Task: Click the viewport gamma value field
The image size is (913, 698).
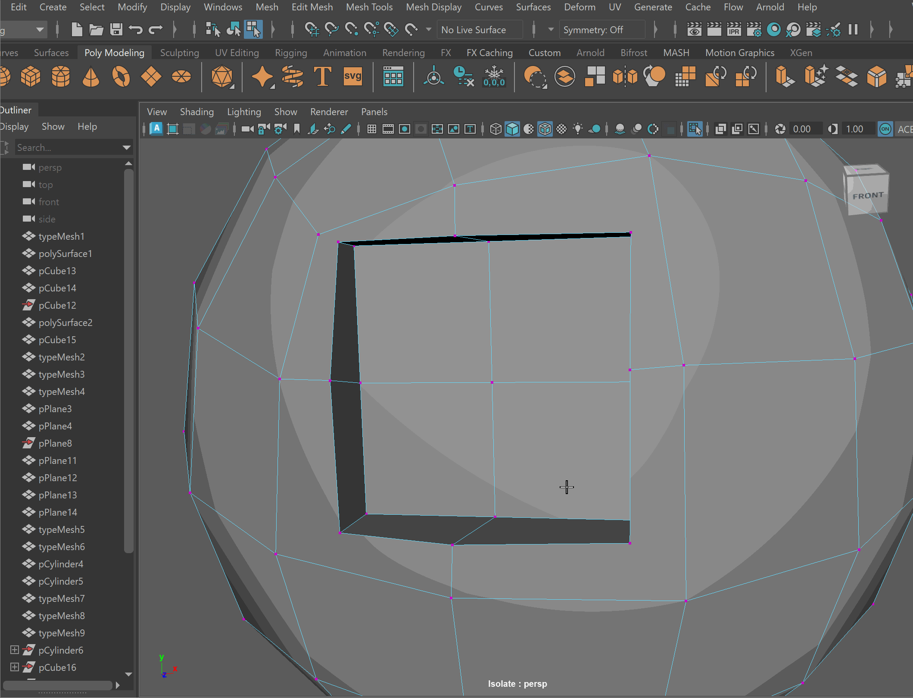Action: click(x=855, y=129)
